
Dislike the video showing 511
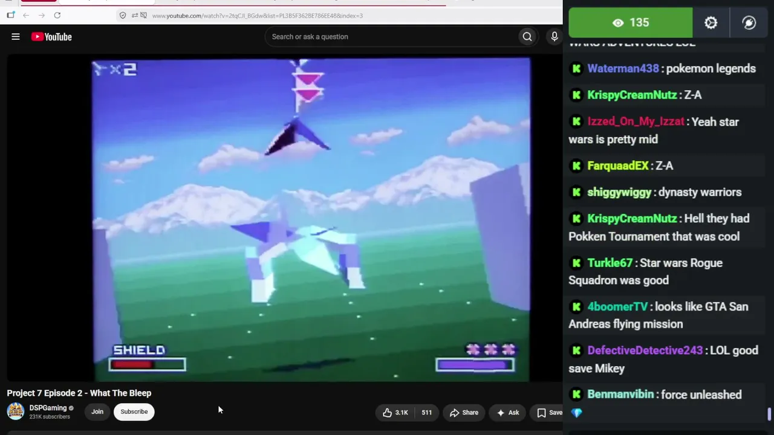click(427, 413)
